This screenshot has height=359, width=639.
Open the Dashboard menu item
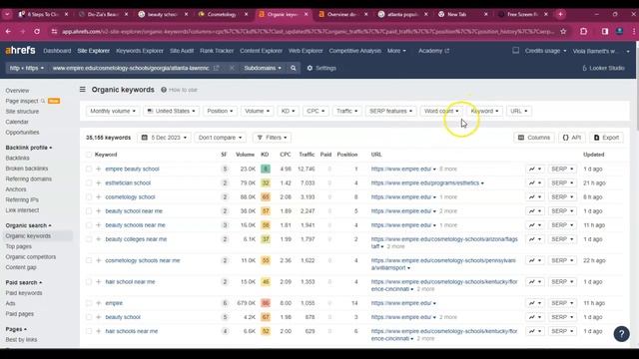pyautogui.click(x=57, y=51)
